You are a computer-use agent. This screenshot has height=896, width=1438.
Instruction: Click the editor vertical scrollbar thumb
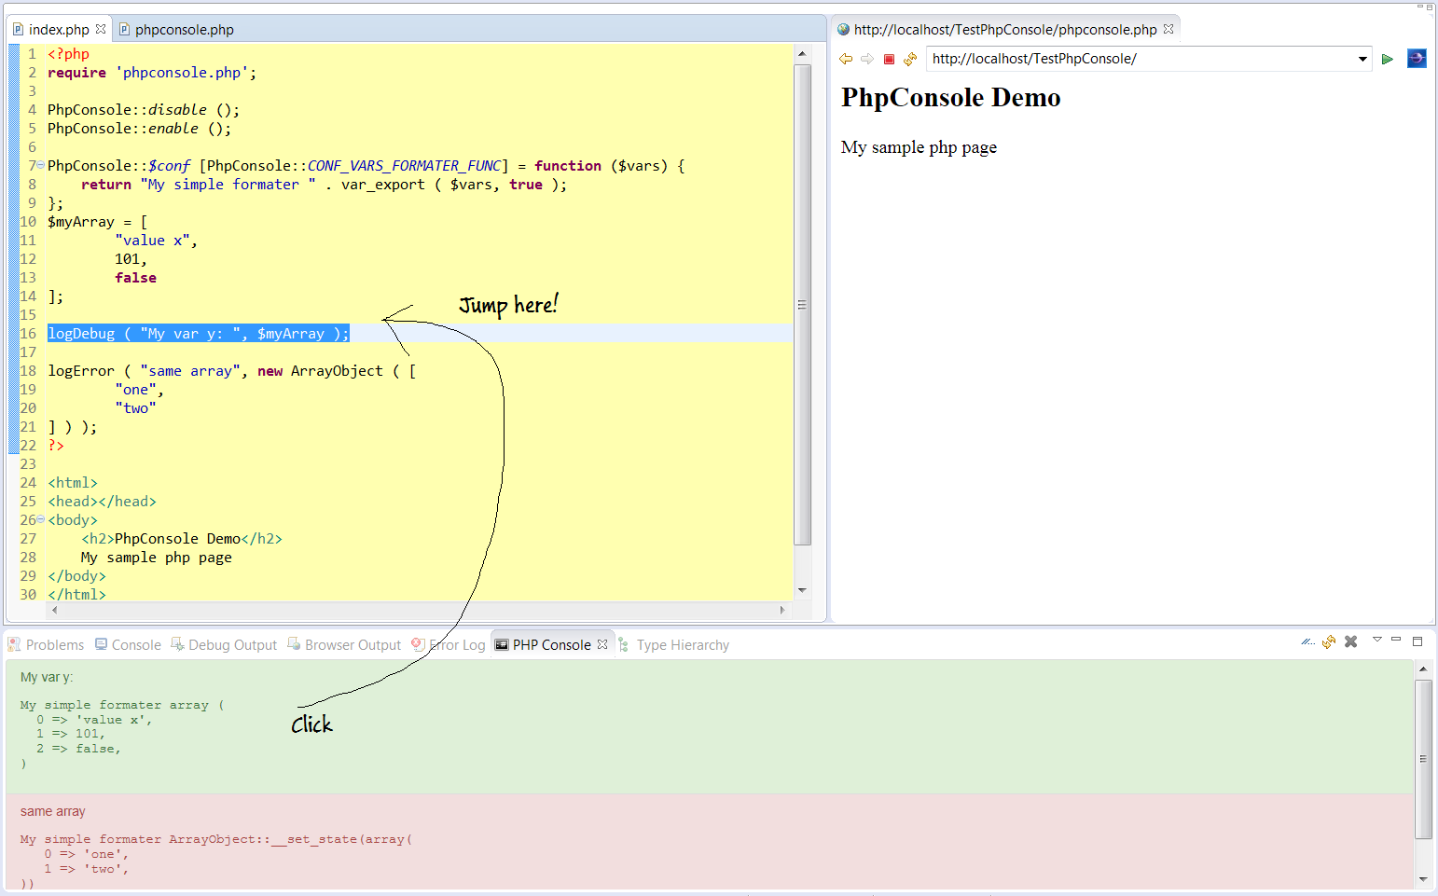click(x=802, y=305)
